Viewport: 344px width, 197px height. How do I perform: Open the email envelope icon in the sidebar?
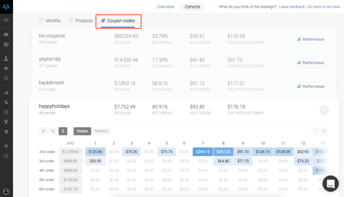click(x=6, y=34)
